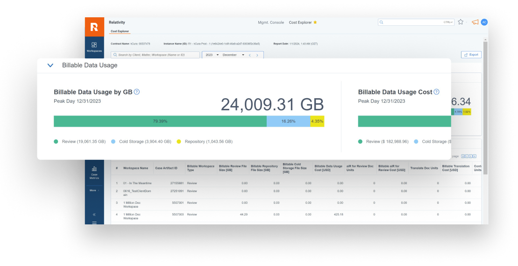This screenshot has height=266, width=518.
Task: Open the 2023 year dropdown
Action: (x=212, y=55)
